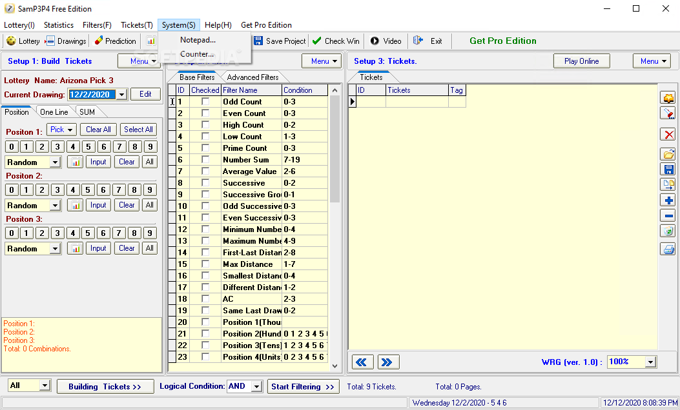Screen dimensions: 680x410
Task: Click the chart icon for Position 3
Action: coord(75,248)
